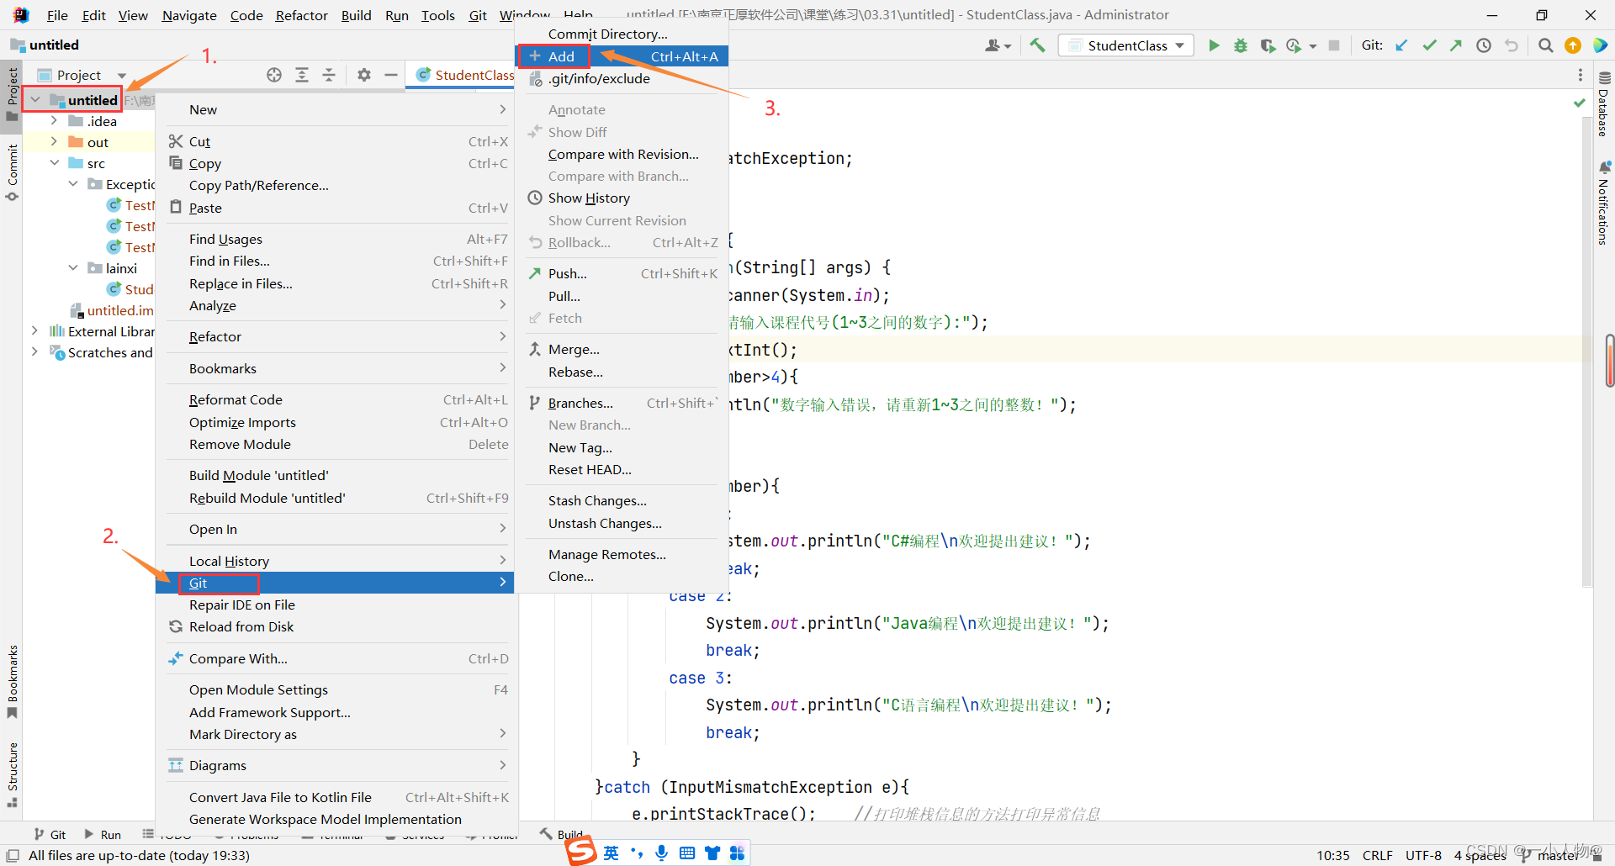
Task: Click the Stop square icon in toolbar
Action: pos(1334,45)
